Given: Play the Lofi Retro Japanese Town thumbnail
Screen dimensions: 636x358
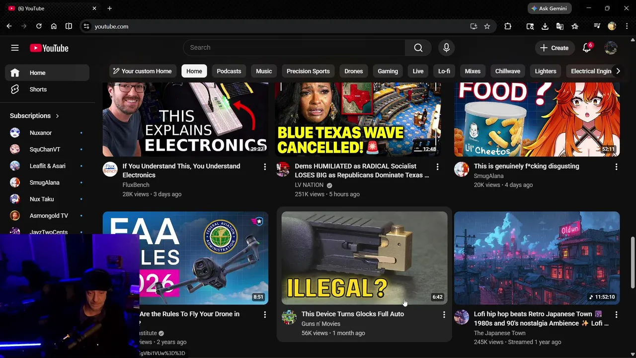Looking at the screenshot, I should click(537, 258).
